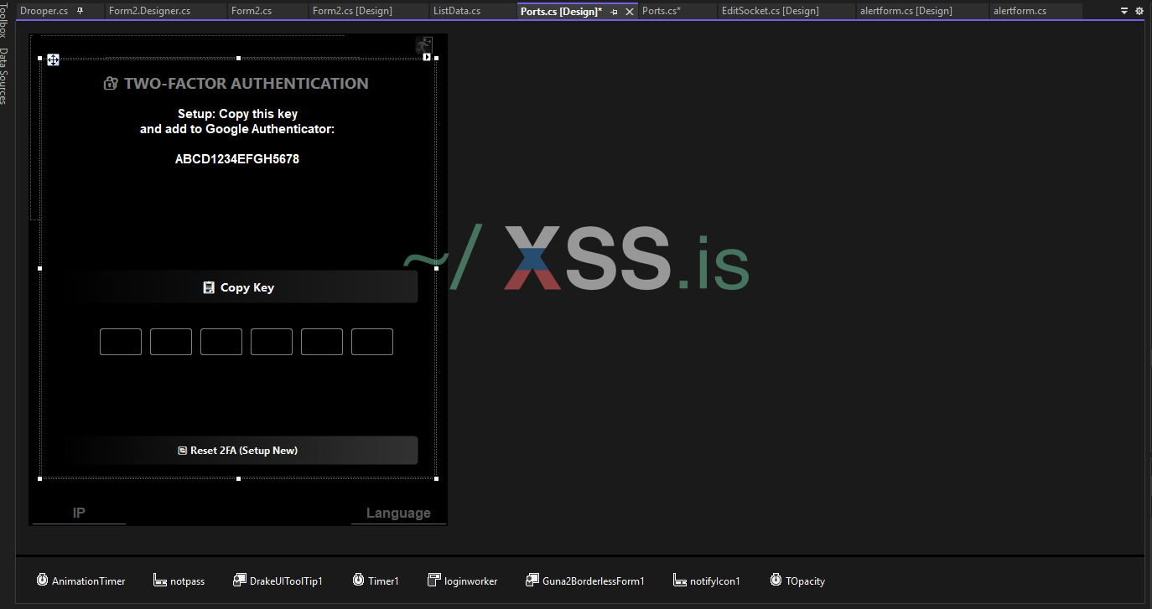Select the Timer1 component in the tray

(376, 581)
